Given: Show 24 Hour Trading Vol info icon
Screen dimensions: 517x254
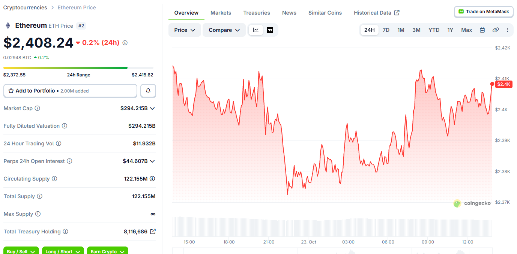Looking at the screenshot, I should pos(59,143).
